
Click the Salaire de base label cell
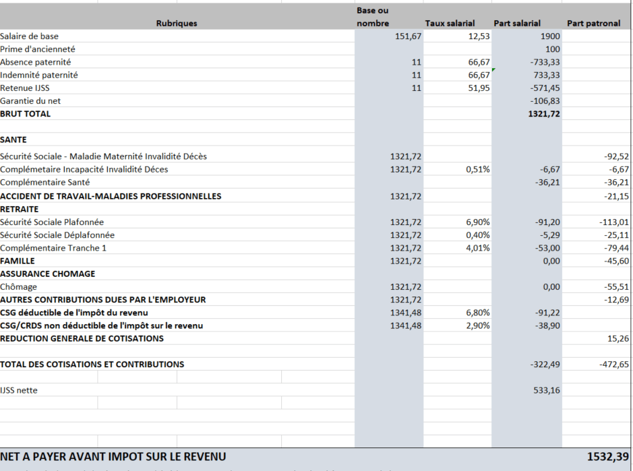177,36
